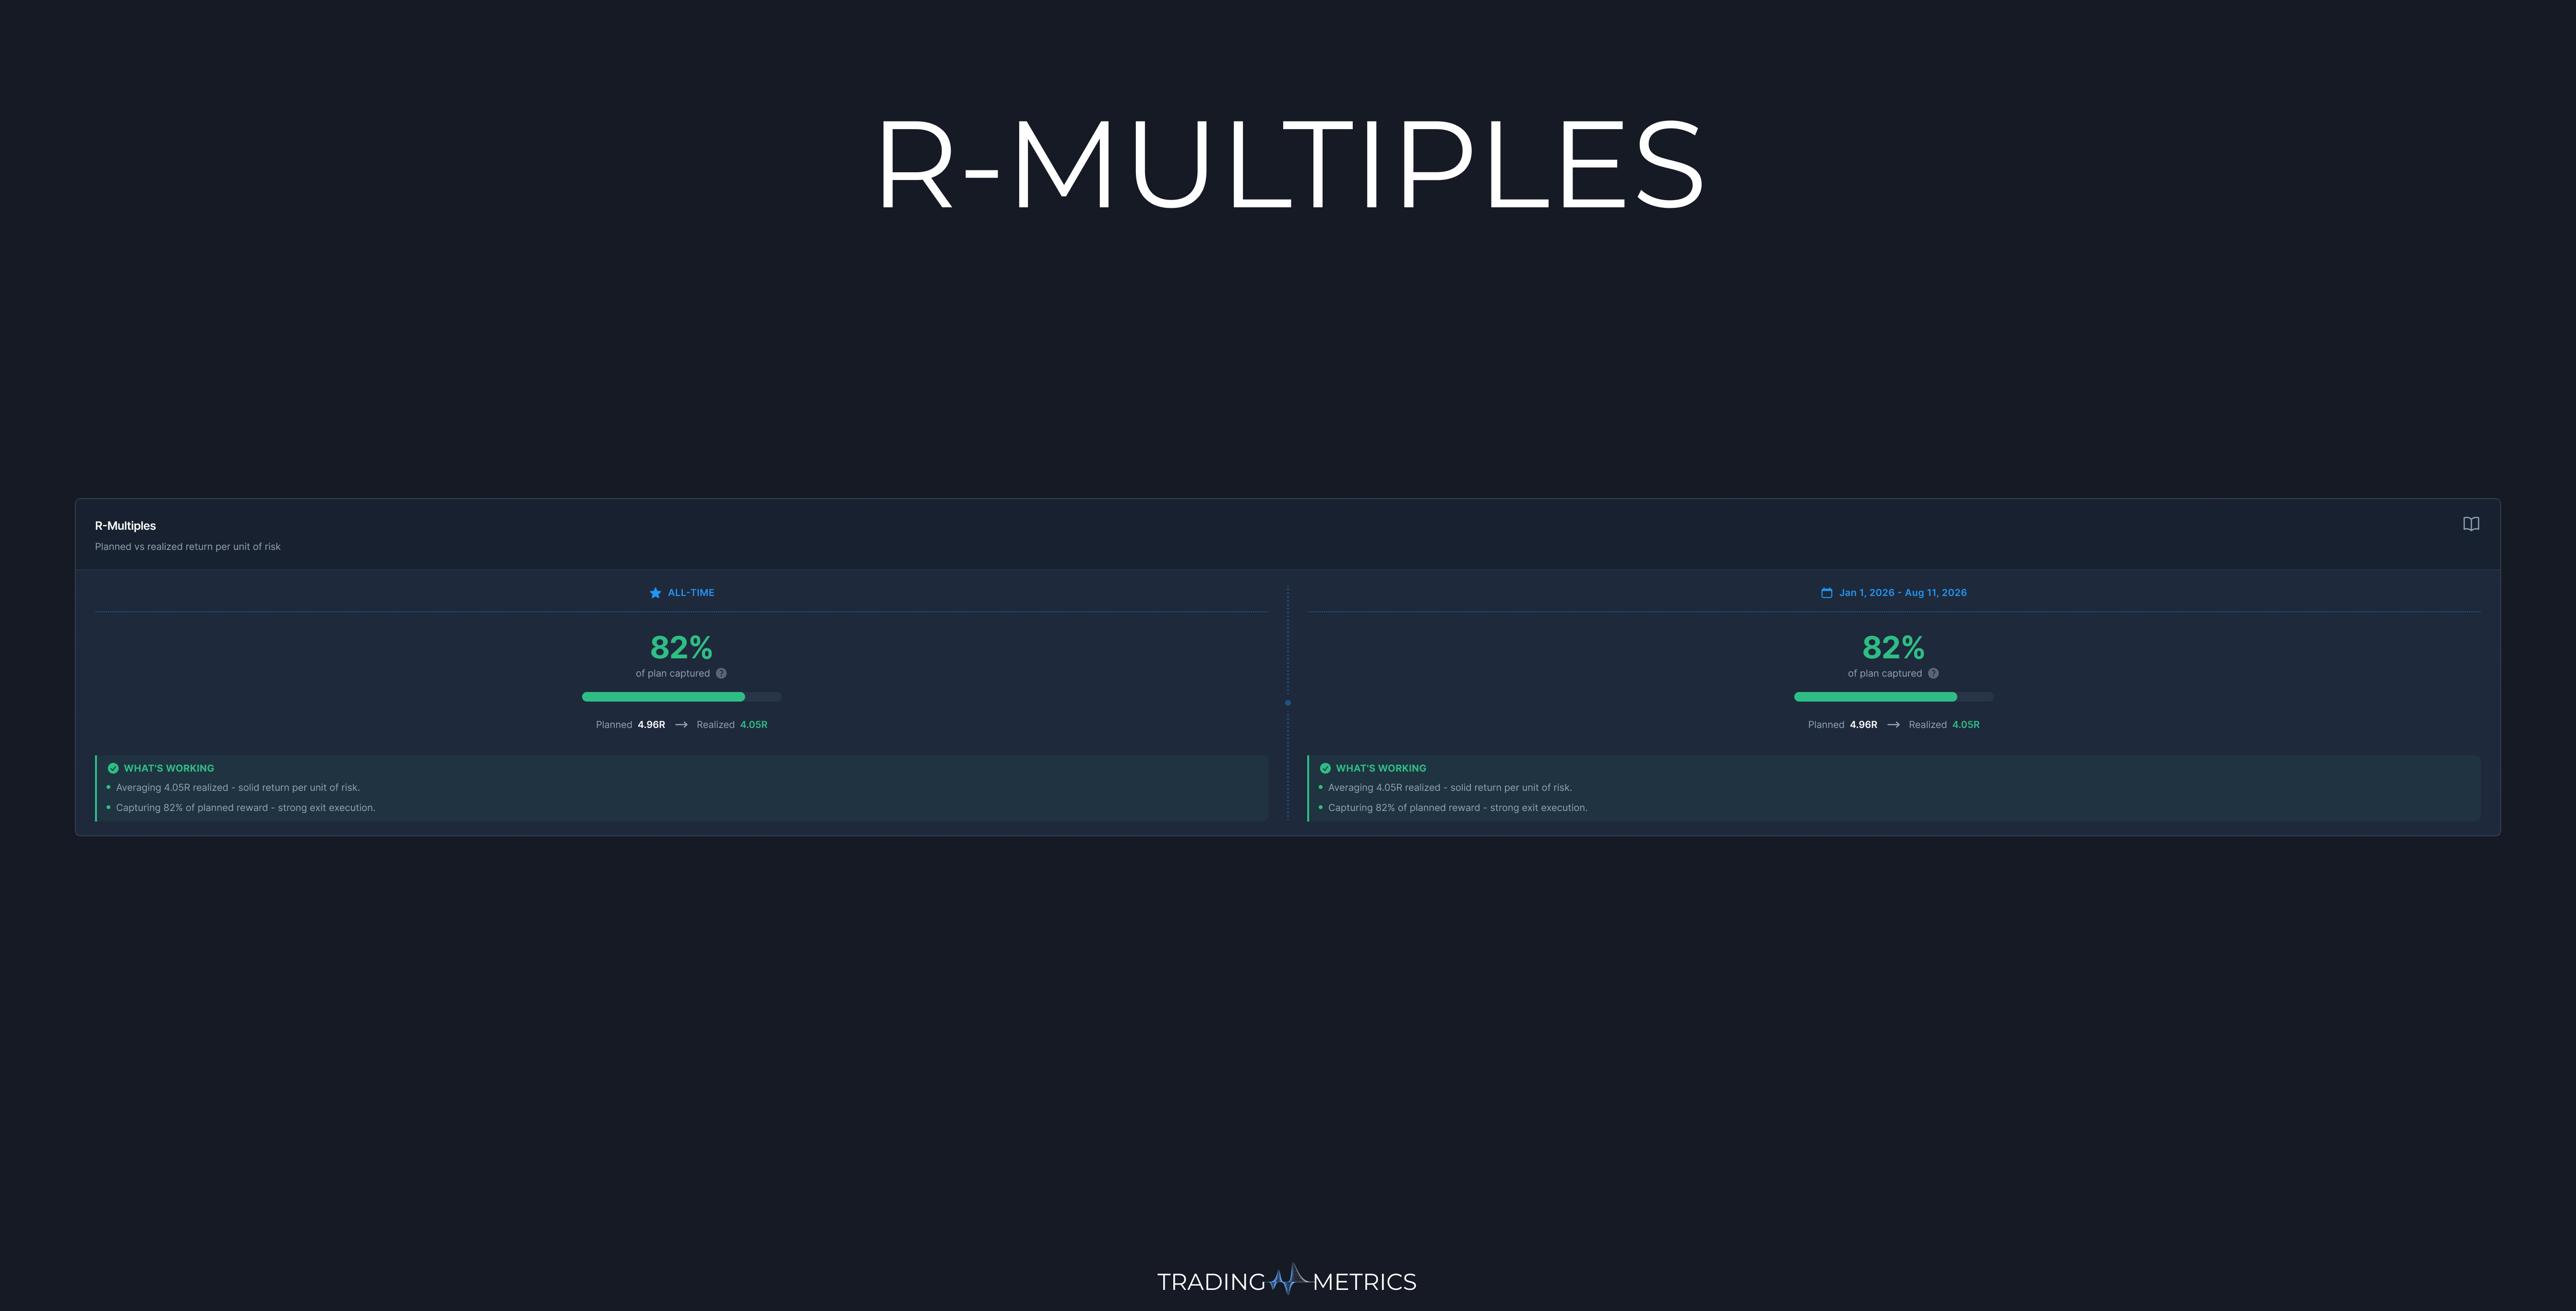Click Realized 4.05R in date-range panel
Viewport: 2576px width, 1311px height.
[x=1944, y=725]
